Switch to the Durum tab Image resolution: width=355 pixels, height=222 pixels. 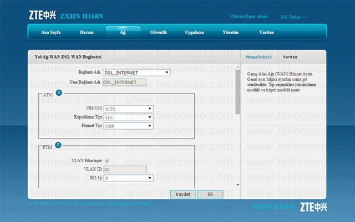pos(87,32)
